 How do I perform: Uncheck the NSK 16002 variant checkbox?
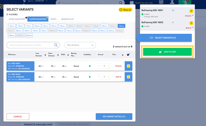[128, 77]
